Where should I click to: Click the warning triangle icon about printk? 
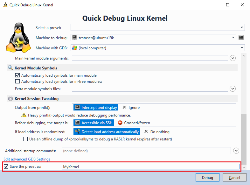[x=24, y=115]
